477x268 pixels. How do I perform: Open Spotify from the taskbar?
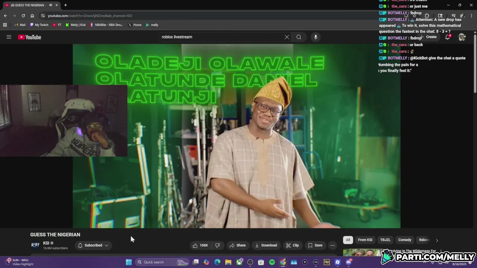[x=272, y=262]
